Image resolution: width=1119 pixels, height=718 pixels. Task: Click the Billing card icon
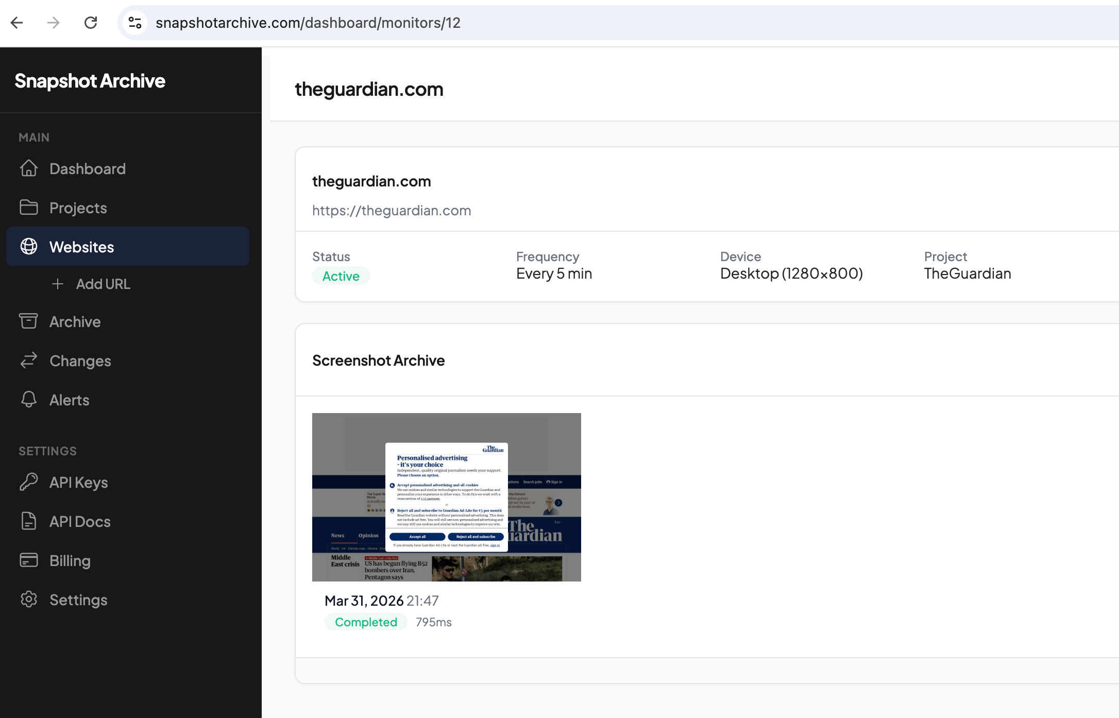click(x=29, y=560)
